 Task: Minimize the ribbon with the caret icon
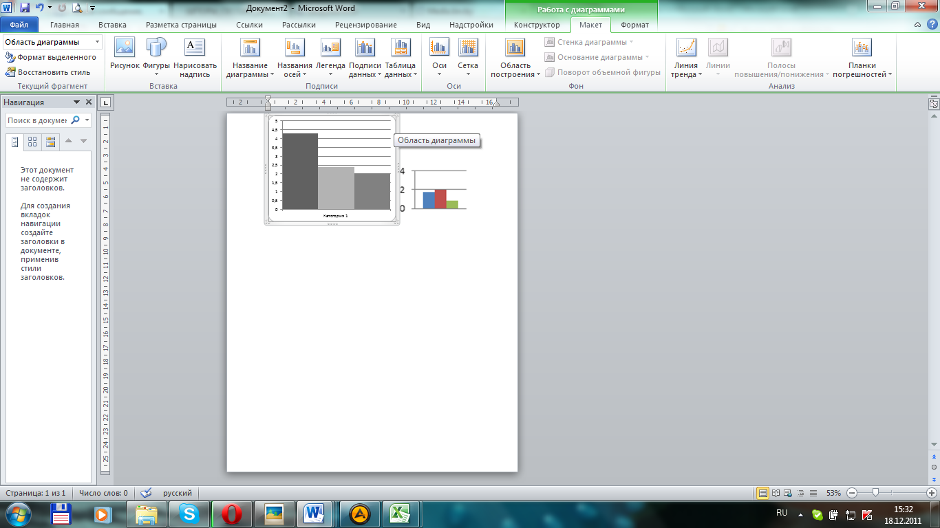point(917,25)
